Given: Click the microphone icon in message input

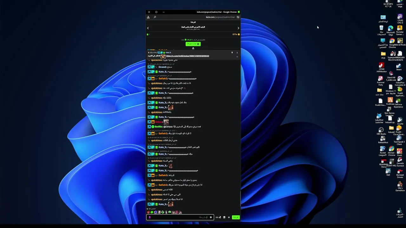Looking at the screenshot, I should coord(150,217).
